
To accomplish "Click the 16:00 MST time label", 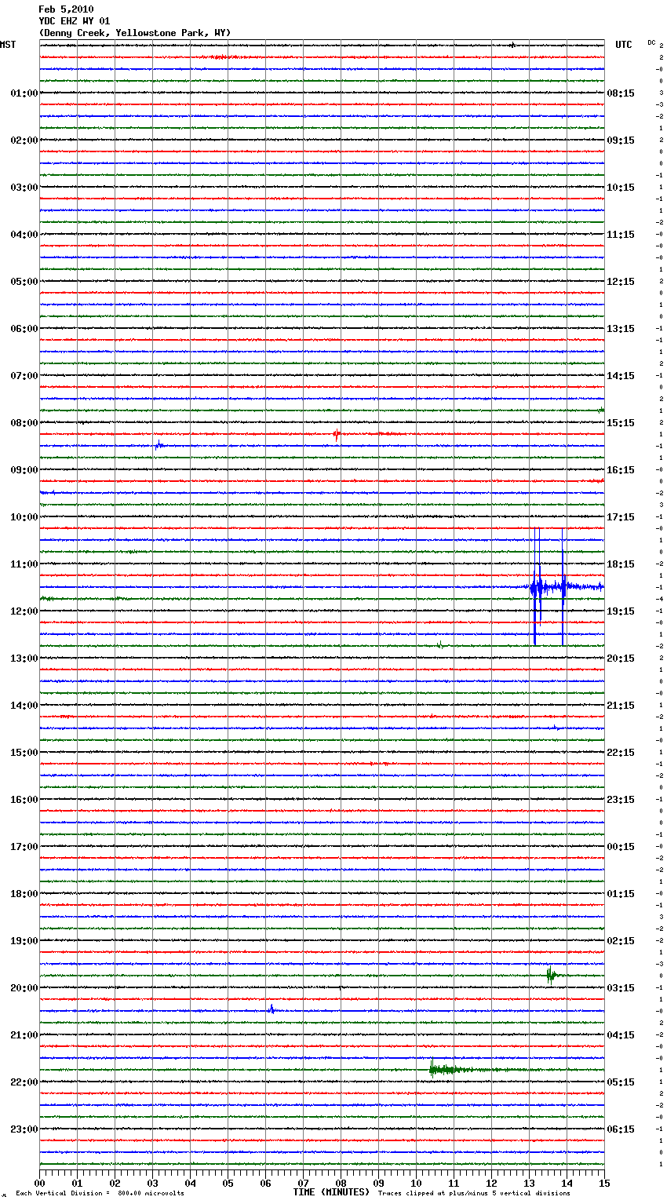I will pos(24,800).
